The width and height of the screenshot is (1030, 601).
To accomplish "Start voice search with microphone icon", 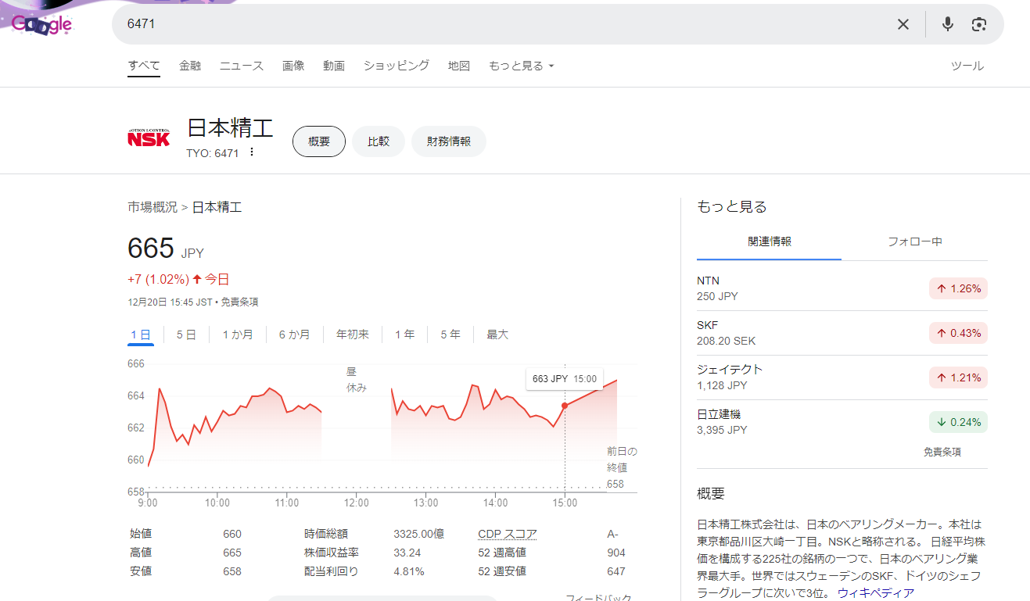I will (948, 24).
